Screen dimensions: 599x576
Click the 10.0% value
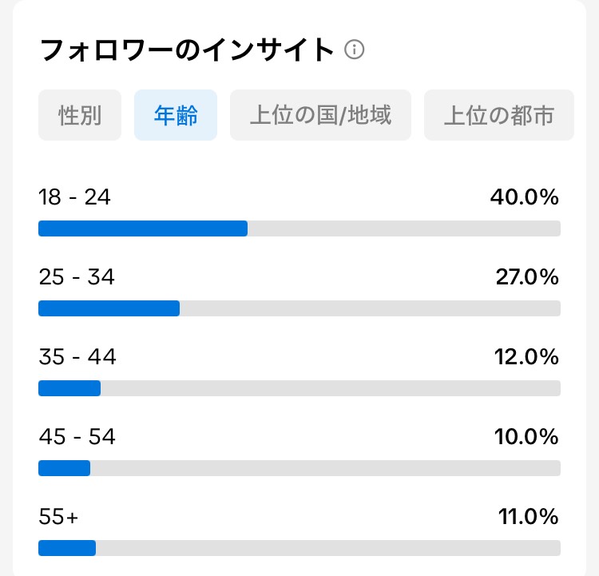point(526,437)
